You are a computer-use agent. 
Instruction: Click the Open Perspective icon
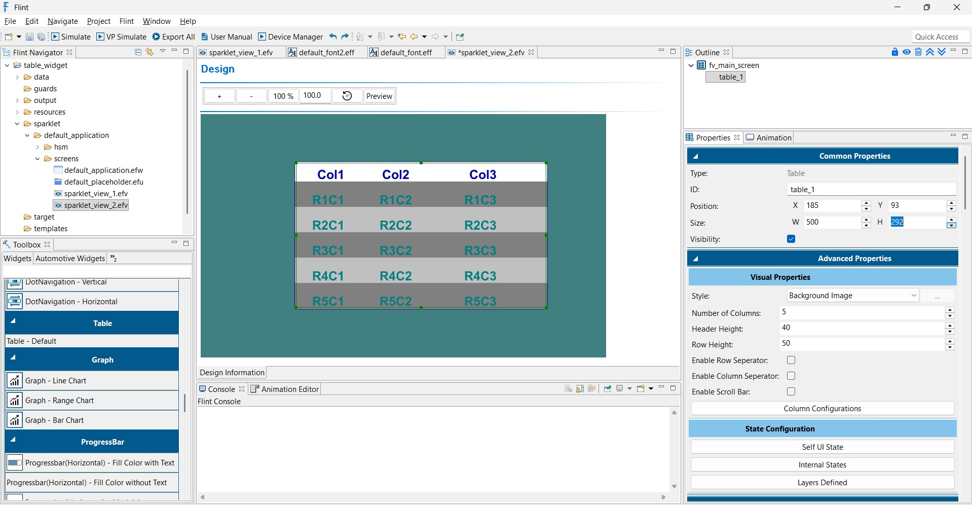(460, 37)
